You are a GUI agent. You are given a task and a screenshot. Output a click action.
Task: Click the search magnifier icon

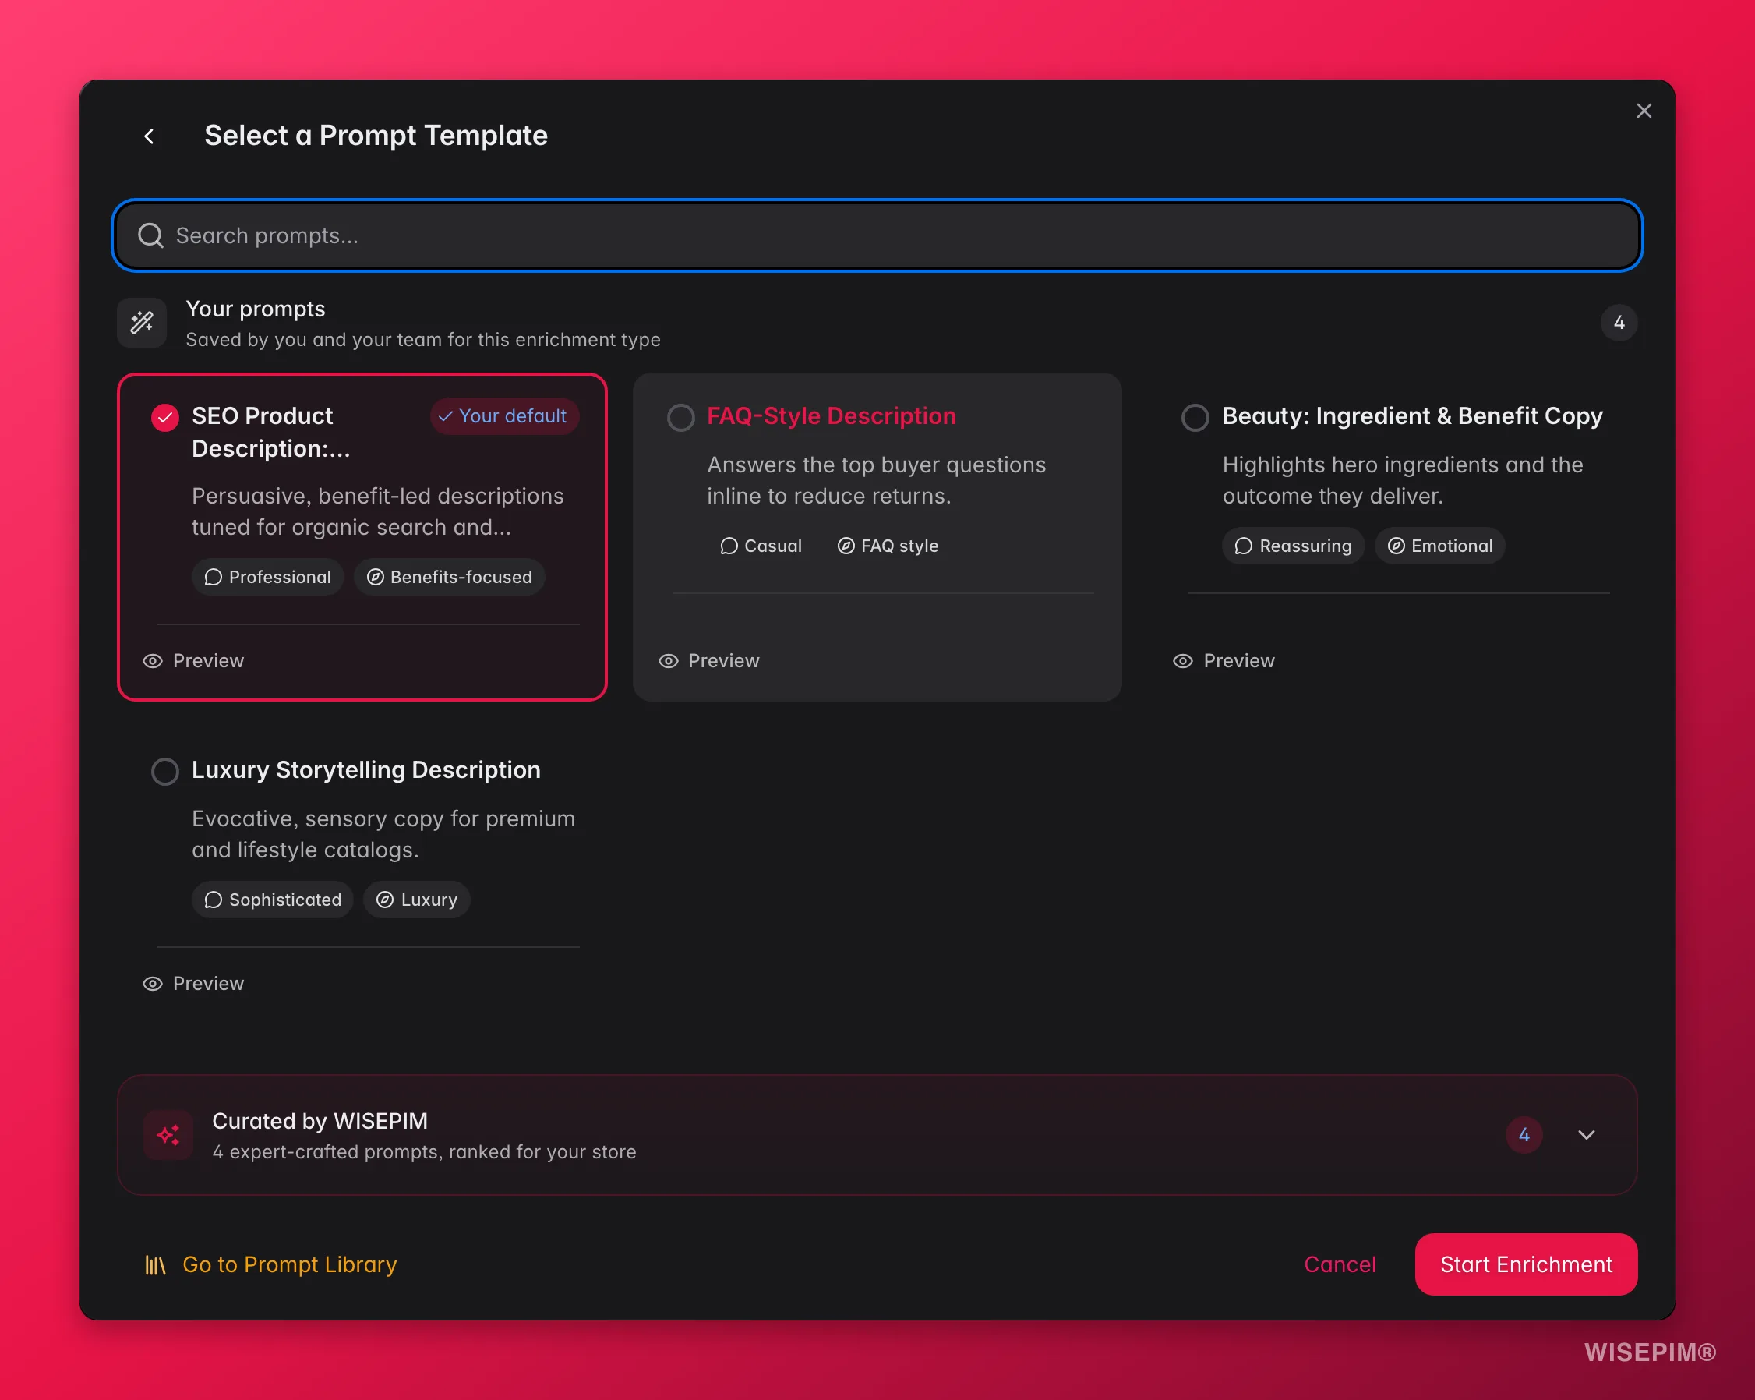click(x=150, y=235)
